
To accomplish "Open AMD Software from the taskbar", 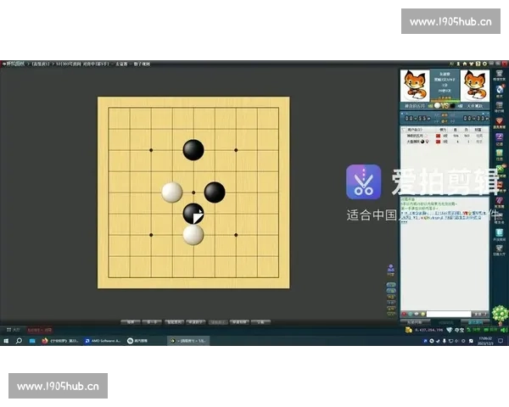I will (103, 341).
